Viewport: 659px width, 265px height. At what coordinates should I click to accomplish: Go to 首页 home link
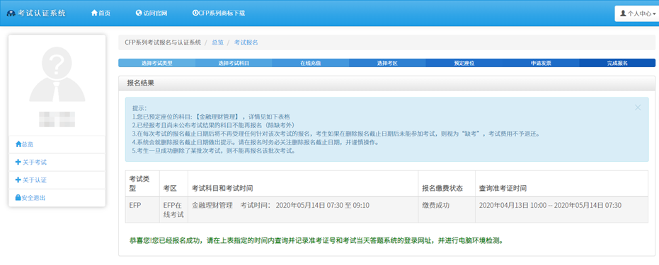[x=101, y=13]
